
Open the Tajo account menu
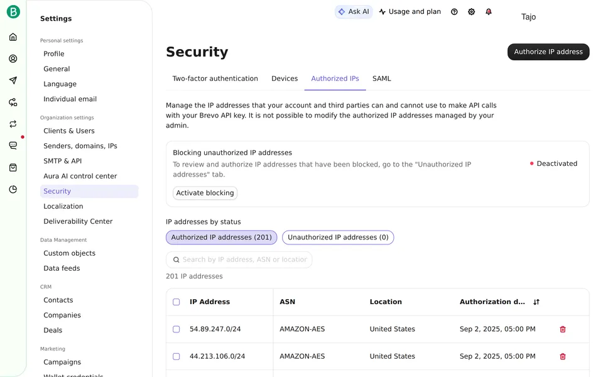click(528, 16)
